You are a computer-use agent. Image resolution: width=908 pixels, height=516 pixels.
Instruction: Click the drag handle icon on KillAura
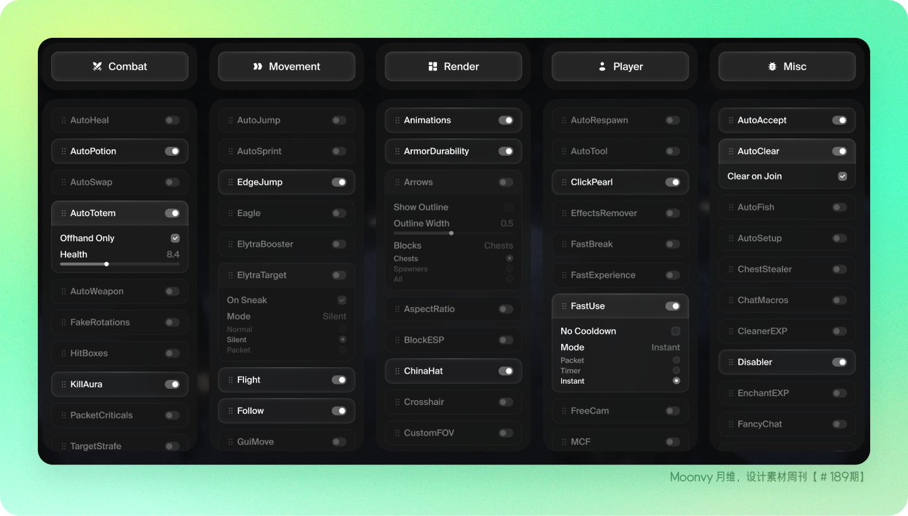(x=64, y=384)
